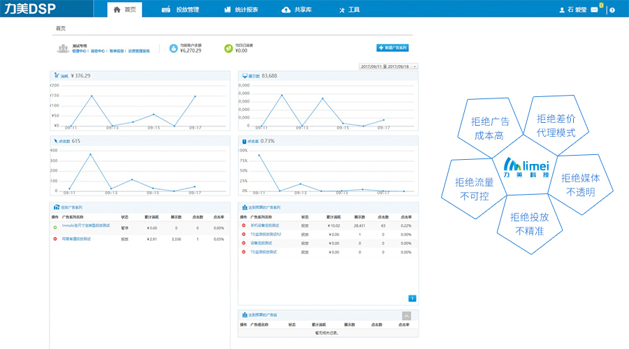
Task: Open the 统计报表 reports menu
Action: coord(240,10)
